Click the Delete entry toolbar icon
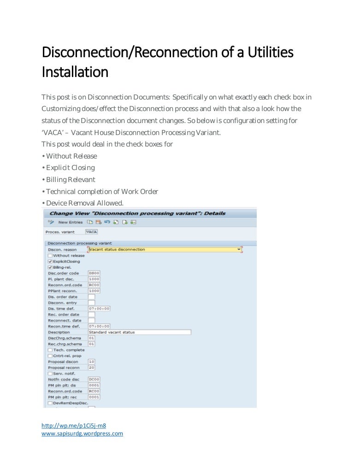The width and height of the screenshot is (354, 458). click(98, 222)
